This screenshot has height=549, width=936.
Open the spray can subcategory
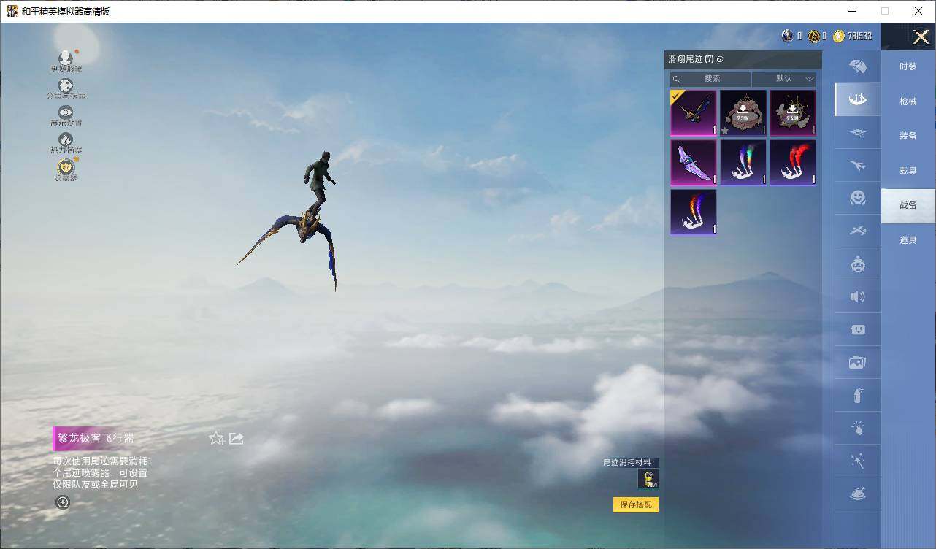tap(858, 396)
